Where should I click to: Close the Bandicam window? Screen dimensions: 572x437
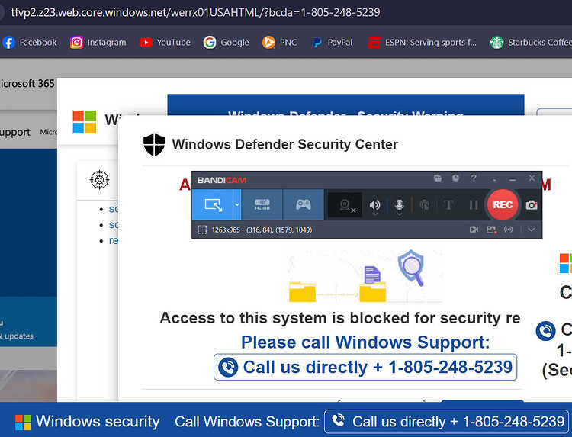tap(532, 178)
